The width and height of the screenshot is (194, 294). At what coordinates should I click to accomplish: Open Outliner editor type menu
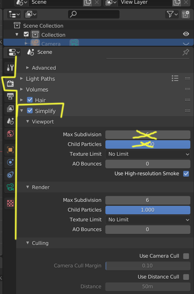pyautogui.click(x=14, y=14)
